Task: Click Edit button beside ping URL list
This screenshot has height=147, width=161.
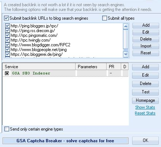Action: click(146, 32)
